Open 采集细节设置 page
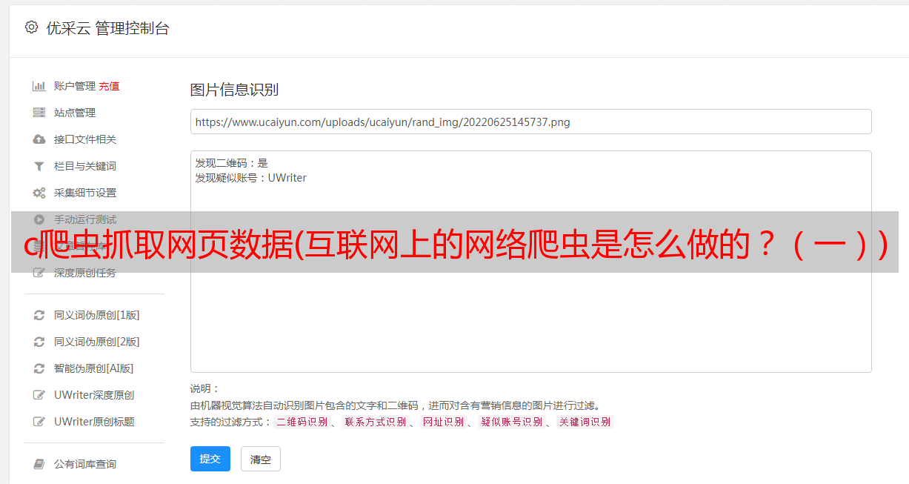This screenshot has height=484, width=909. tap(85, 193)
